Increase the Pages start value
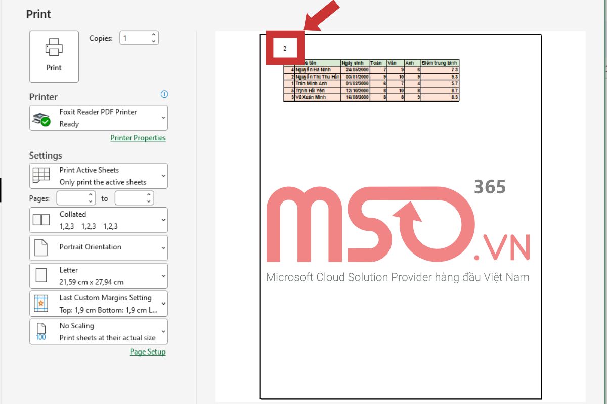The width and height of the screenshot is (607, 404). click(92, 195)
